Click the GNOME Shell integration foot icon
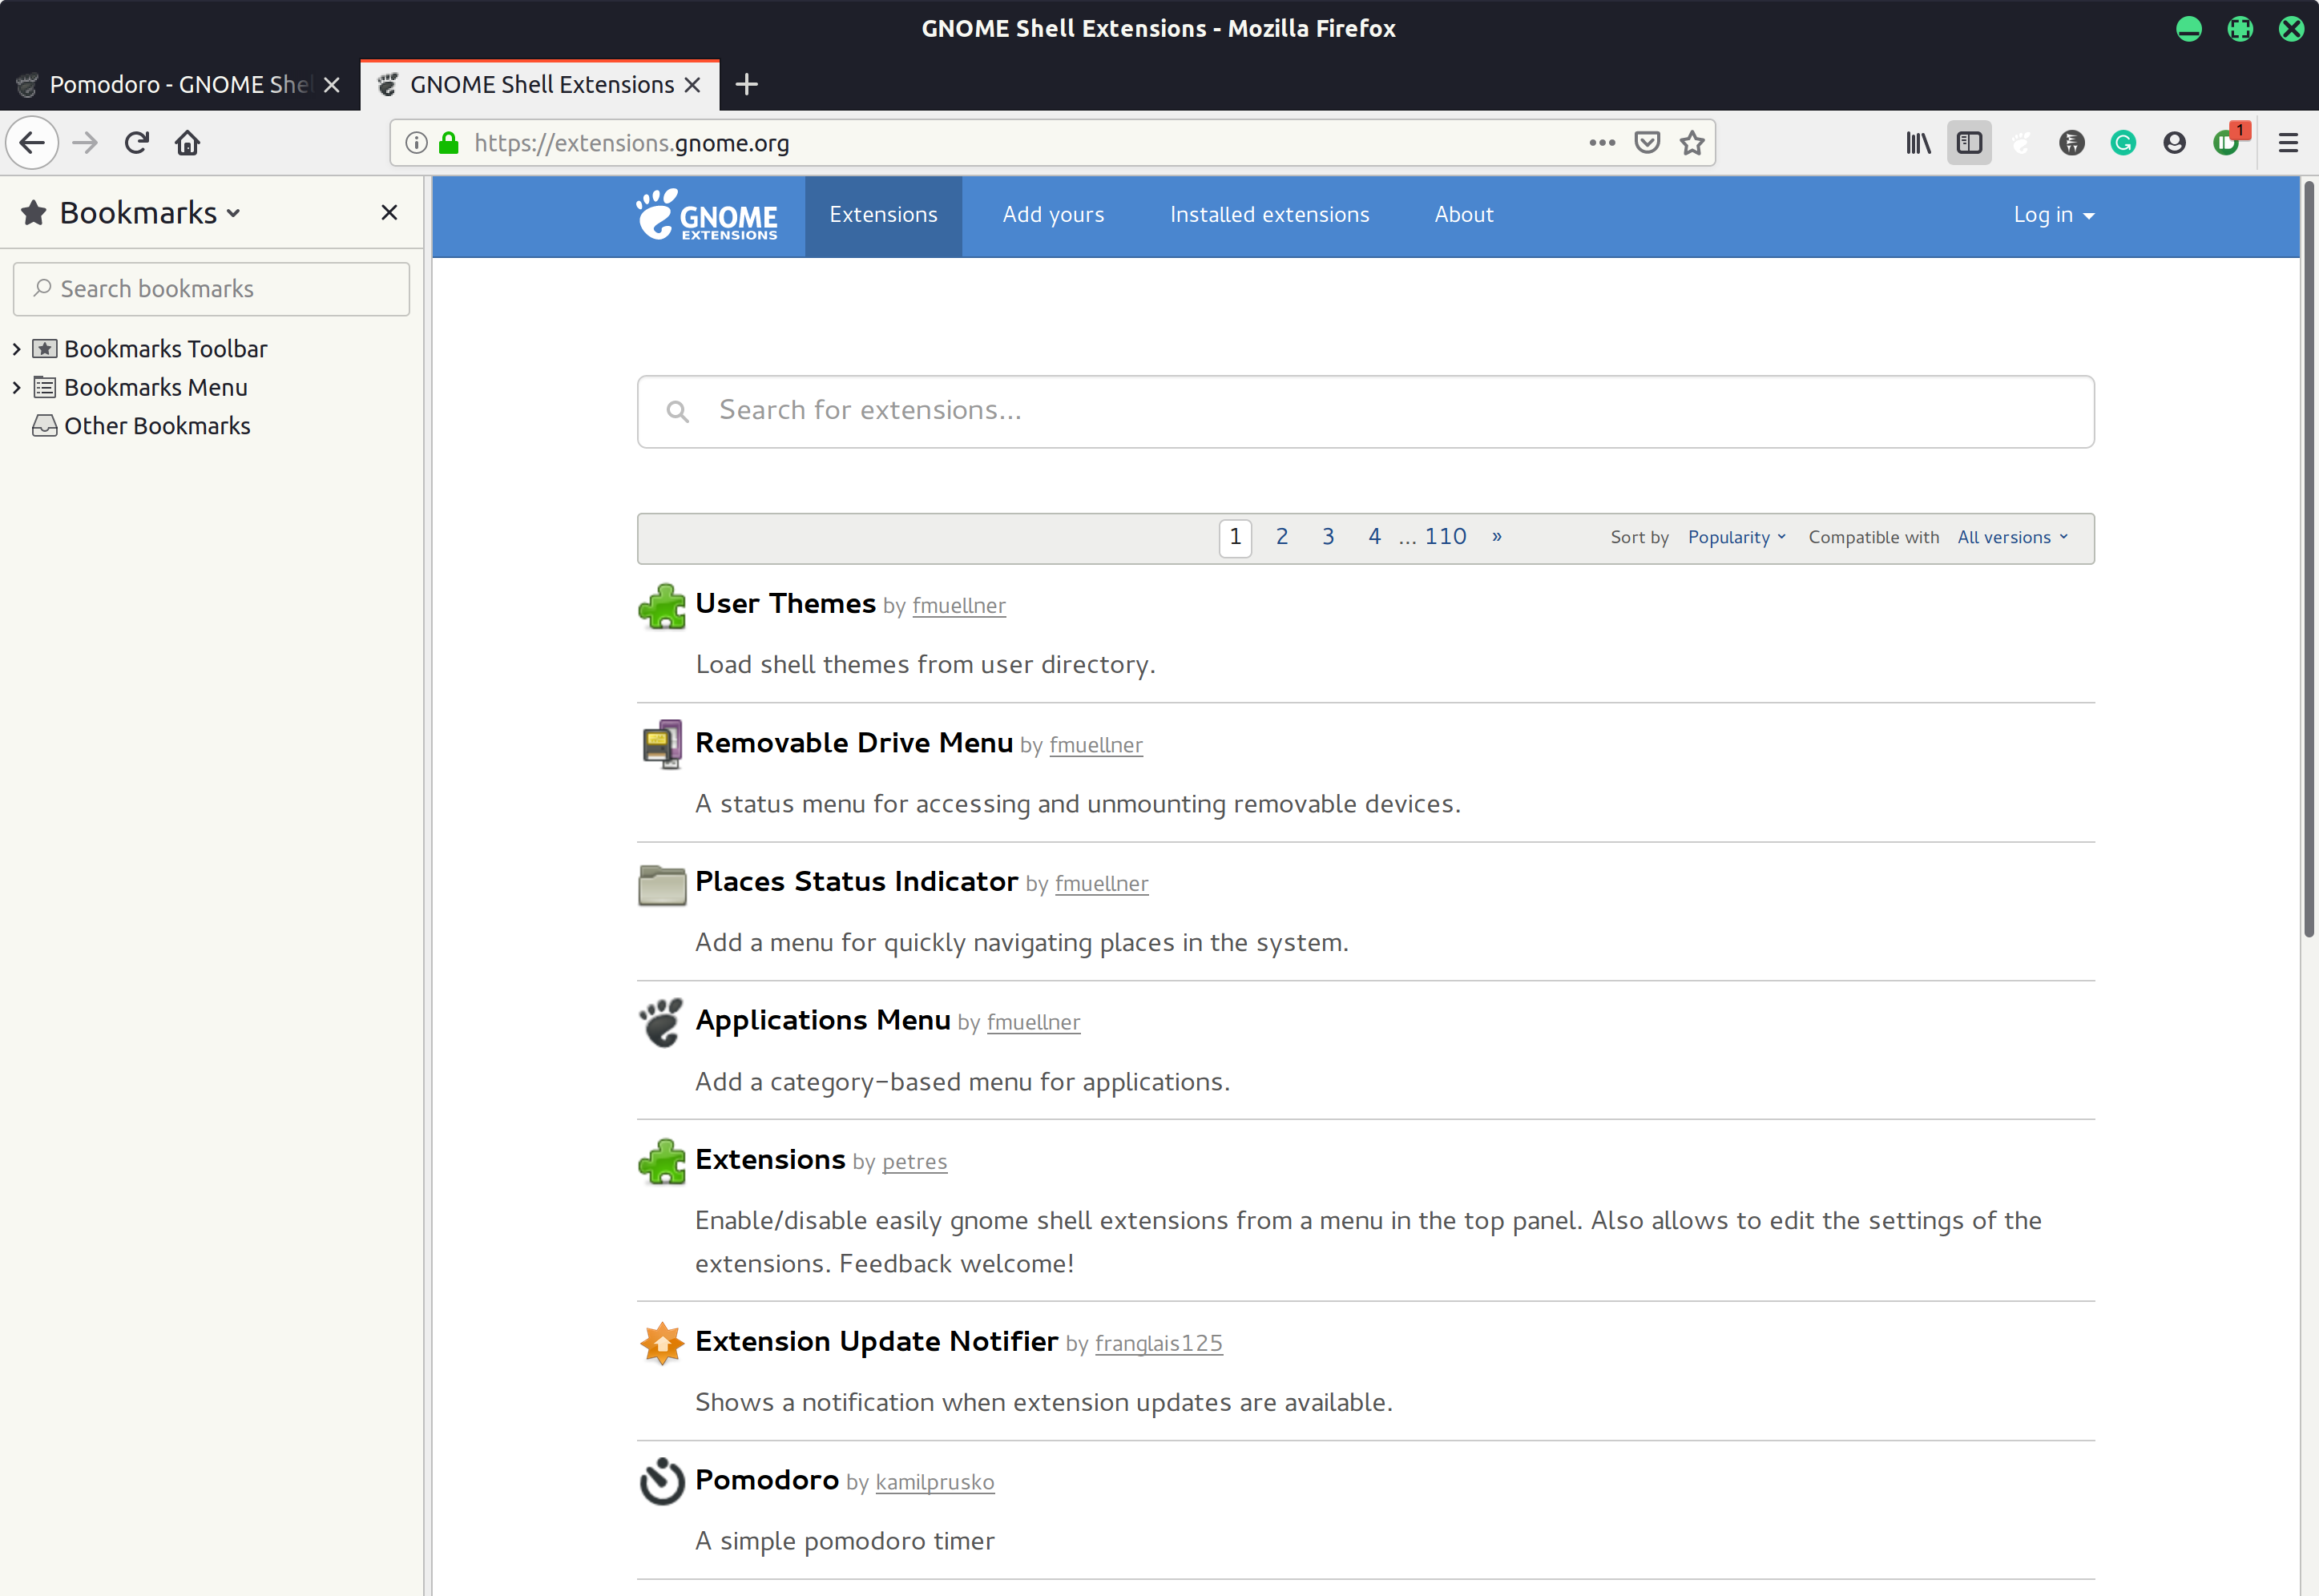 pyautogui.click(x=2021, y=143)
